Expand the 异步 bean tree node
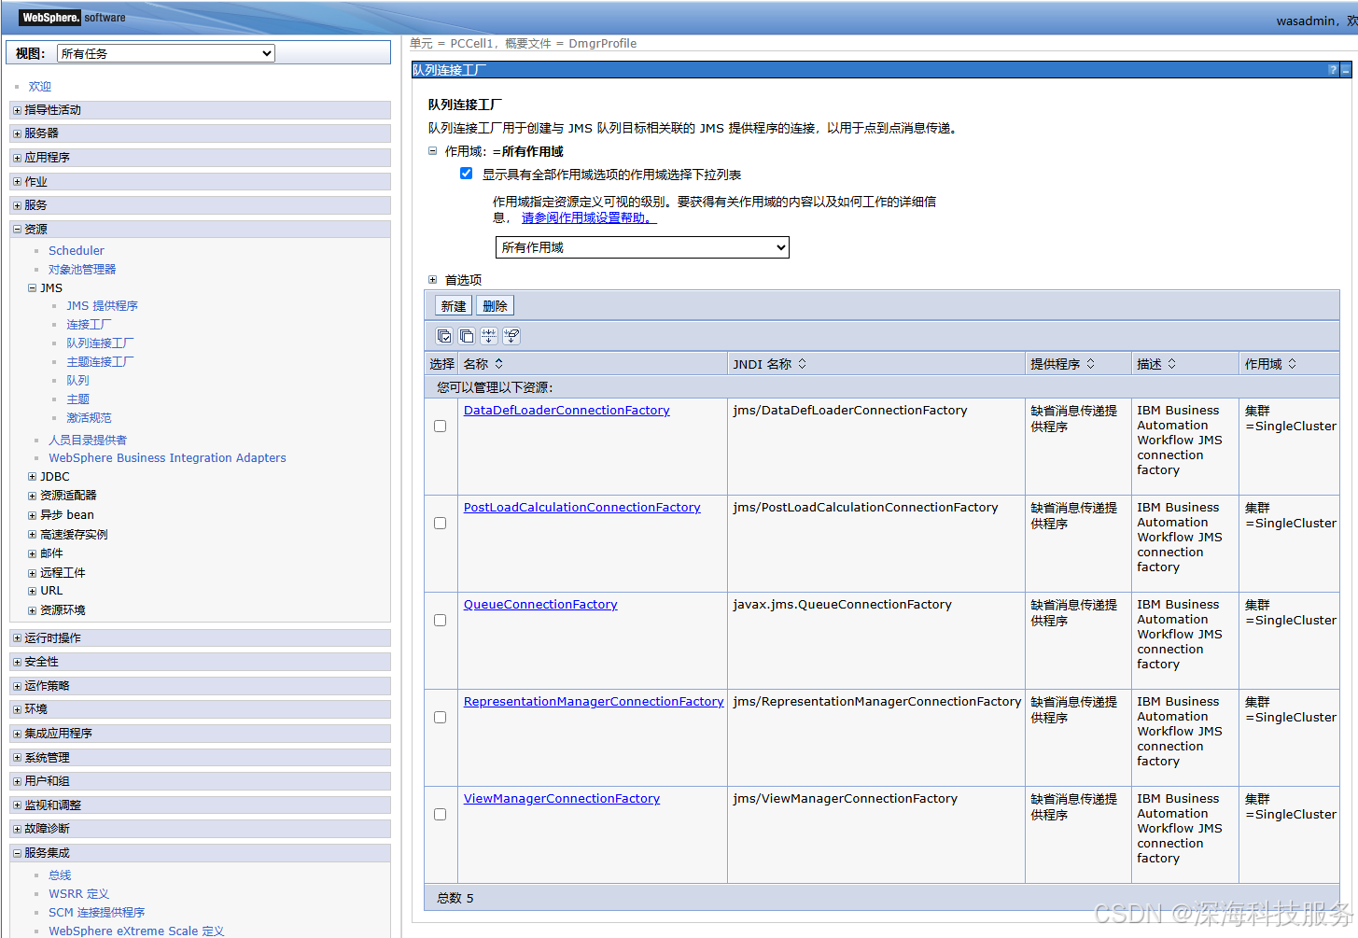Screen dimensions: 1358x938 point(32,515)
